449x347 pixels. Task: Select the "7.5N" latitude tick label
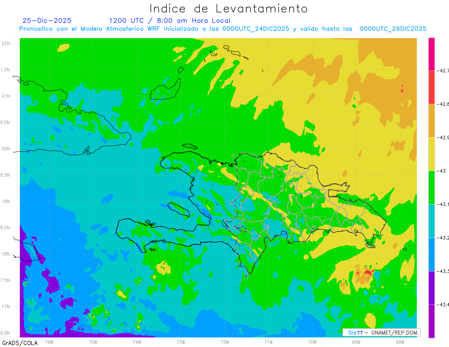[x=6, y=281]
